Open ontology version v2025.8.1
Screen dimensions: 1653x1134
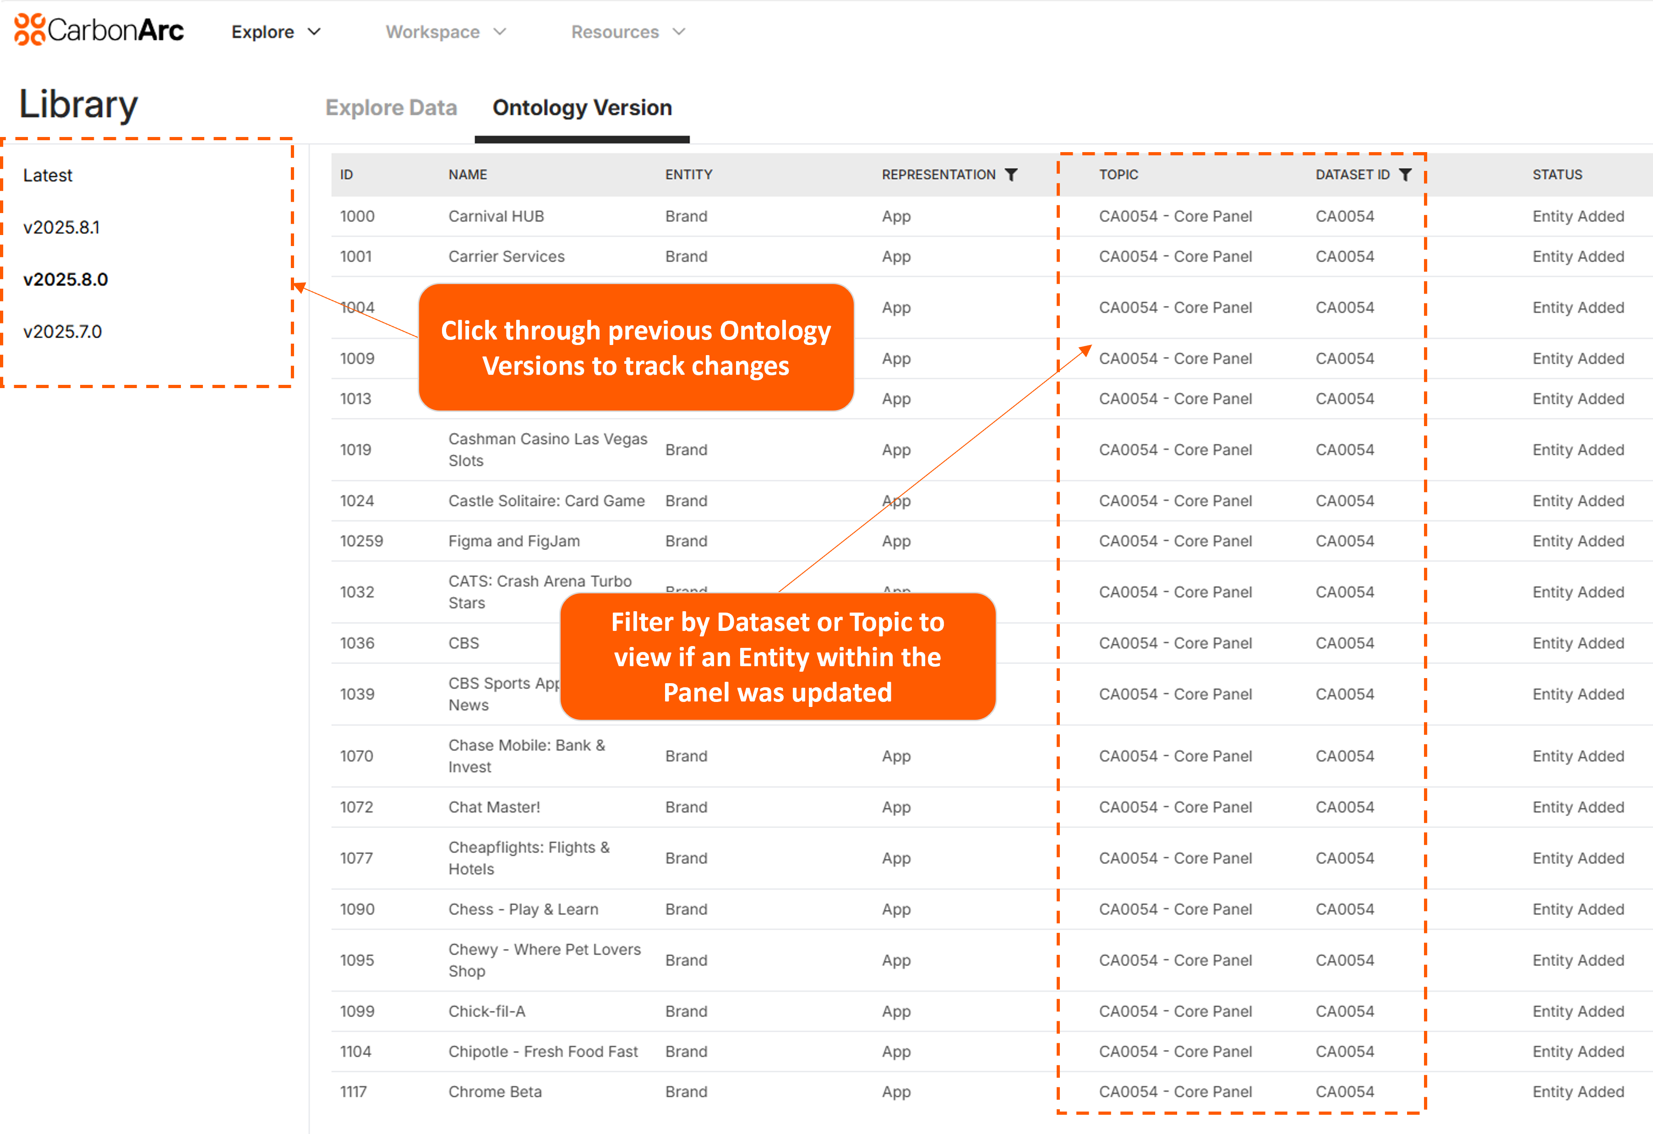pyautogui.click(x=61, y=228)
